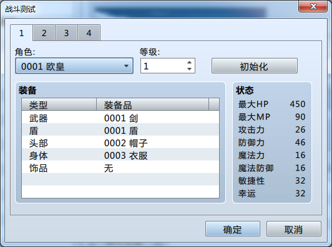Screen dimensions: 332x247
Task: Select the 盾 type row
Action: (x=120, y=129)
